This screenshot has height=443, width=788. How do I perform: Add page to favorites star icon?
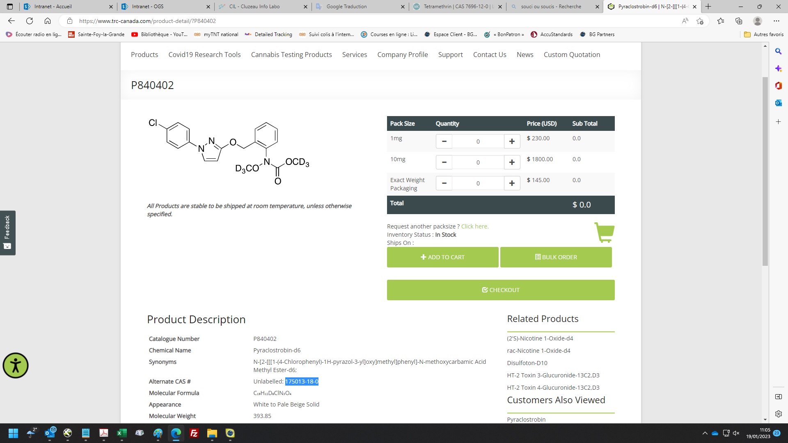pyautogui.click(x=700, y=21)
